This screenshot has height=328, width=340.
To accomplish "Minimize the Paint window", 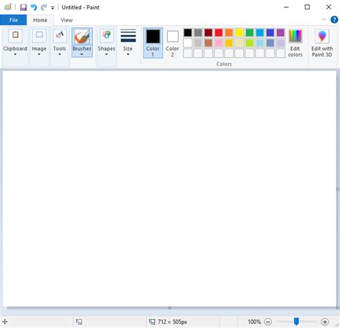I will (x=286, y=7).
